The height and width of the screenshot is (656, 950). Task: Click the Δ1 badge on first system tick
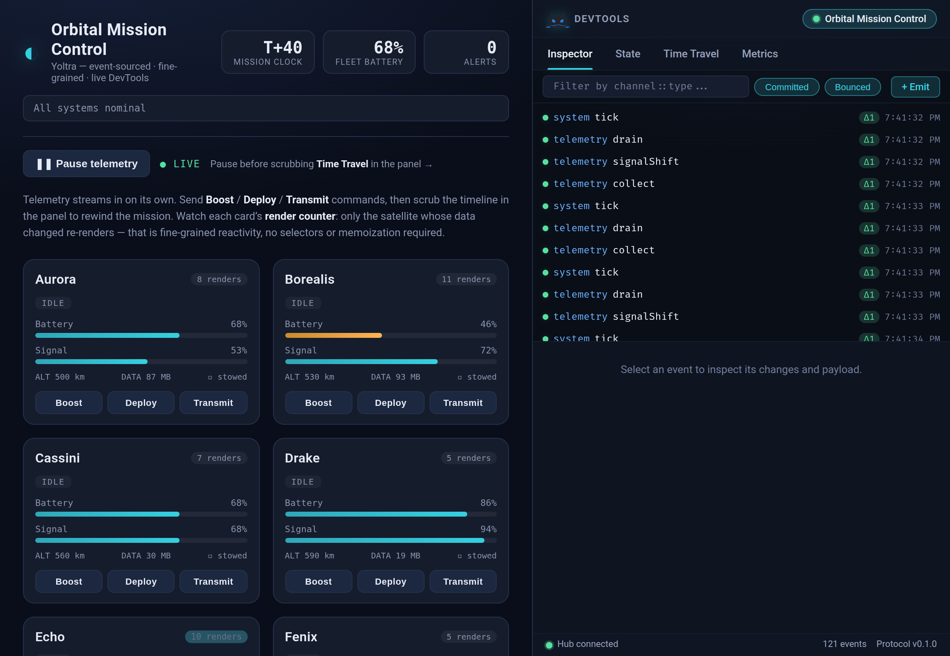[868, 118]
